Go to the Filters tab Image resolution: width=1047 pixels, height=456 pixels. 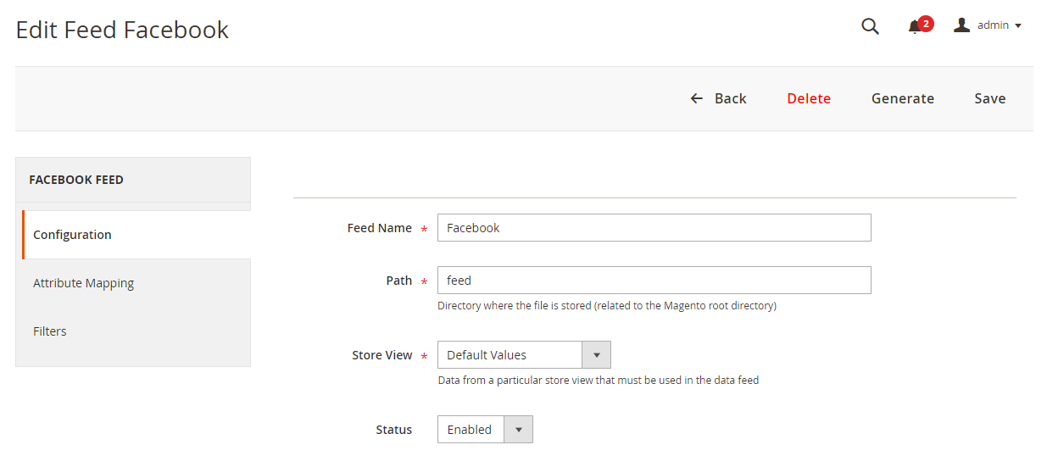(50, 331)
